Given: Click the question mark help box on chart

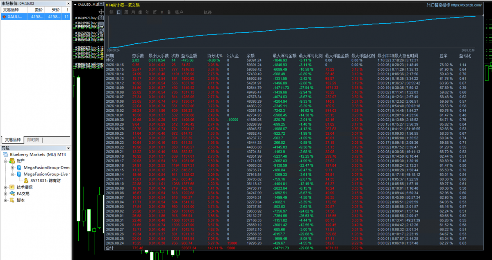Looking at the screenshot, I should (101, 18).
